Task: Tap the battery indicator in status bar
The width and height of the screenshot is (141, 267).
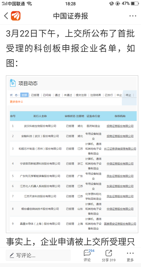Action: 135,3
